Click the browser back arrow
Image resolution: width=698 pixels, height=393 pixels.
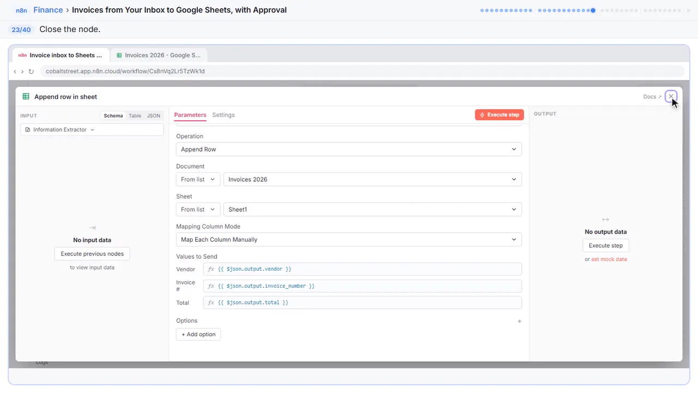click(x=15, y=72)
